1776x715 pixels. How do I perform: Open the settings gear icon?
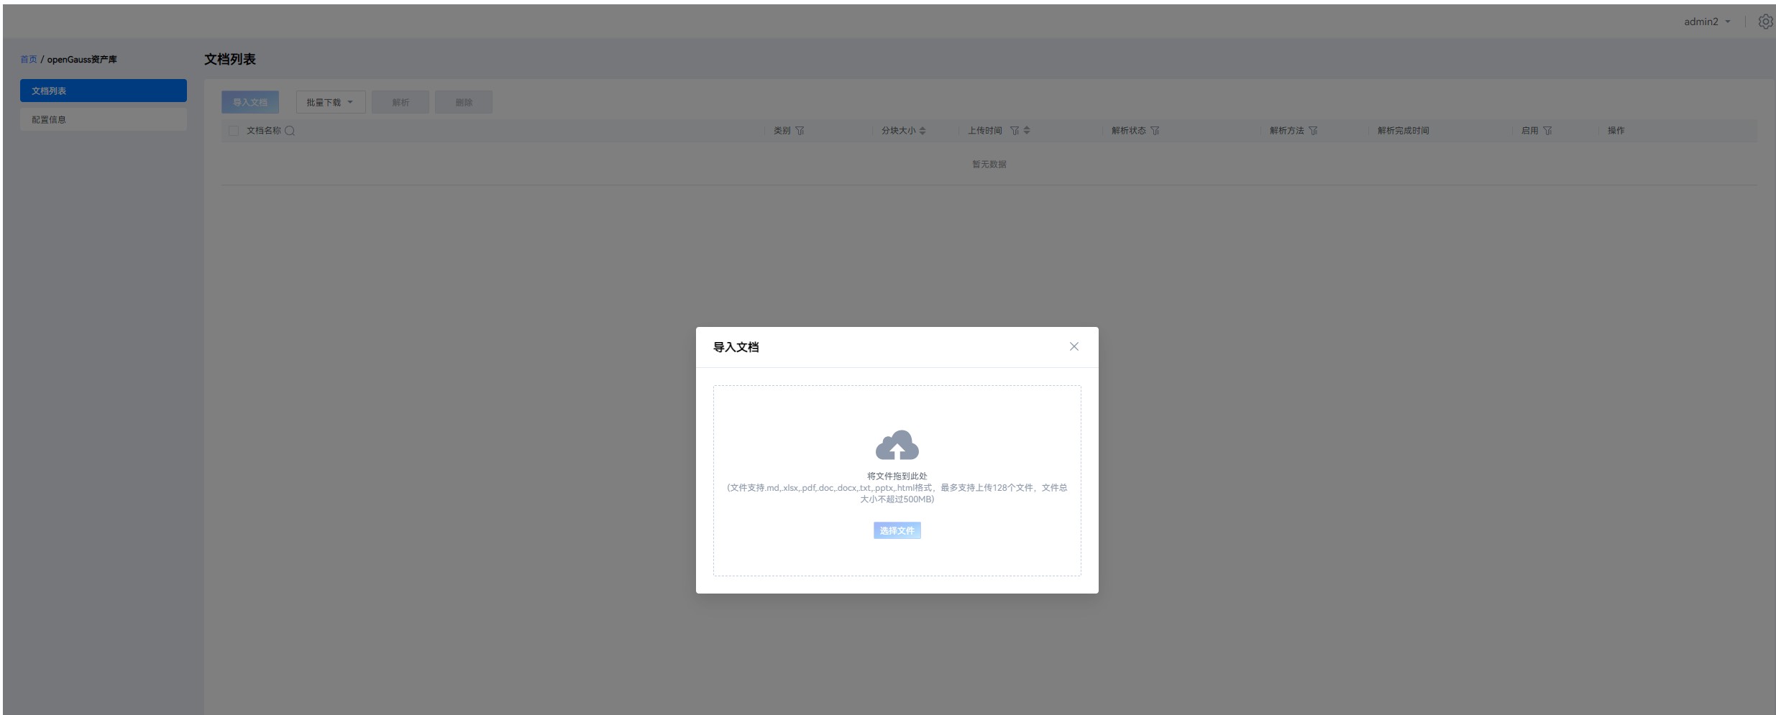[x=1764, y=22]
